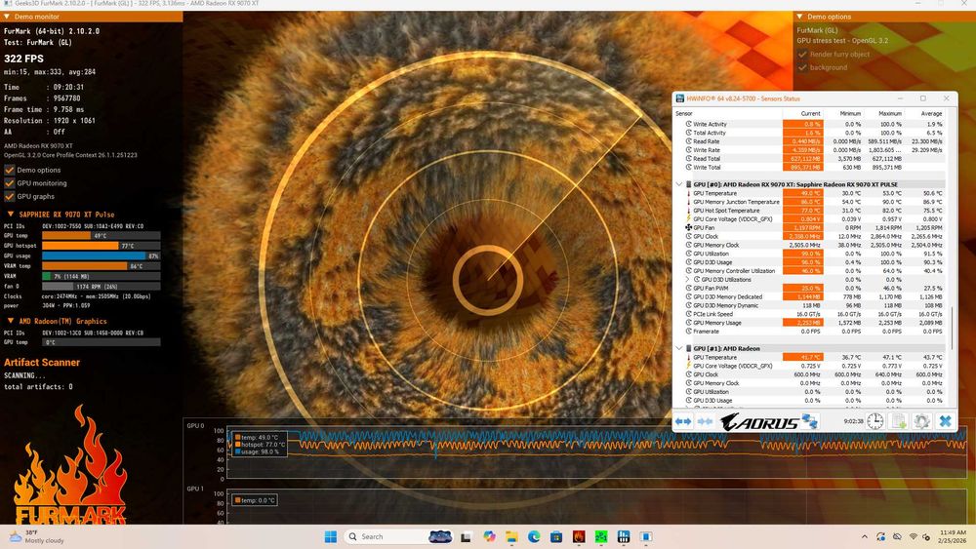Collapse GPU [#1] AMD Radeon sensor group
Image resolution: width=976 pixels, height=549 pixels.
pos(679,349)
